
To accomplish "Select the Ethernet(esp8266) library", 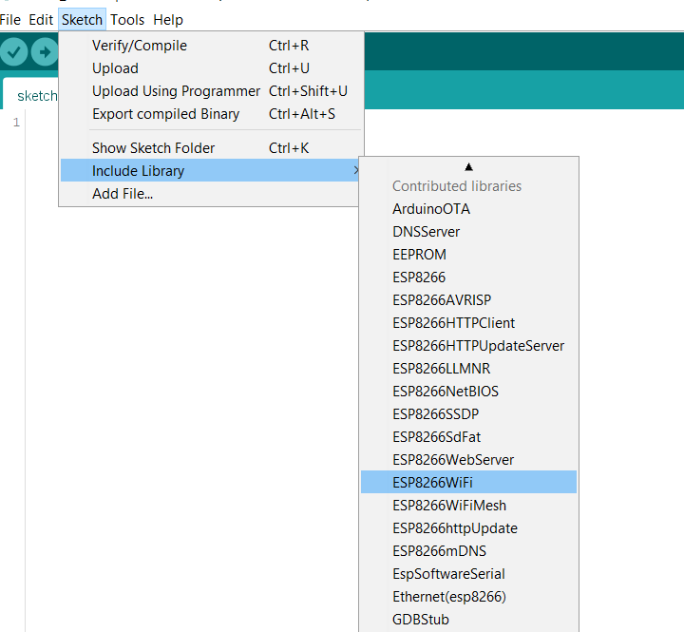I will point(469,596).
